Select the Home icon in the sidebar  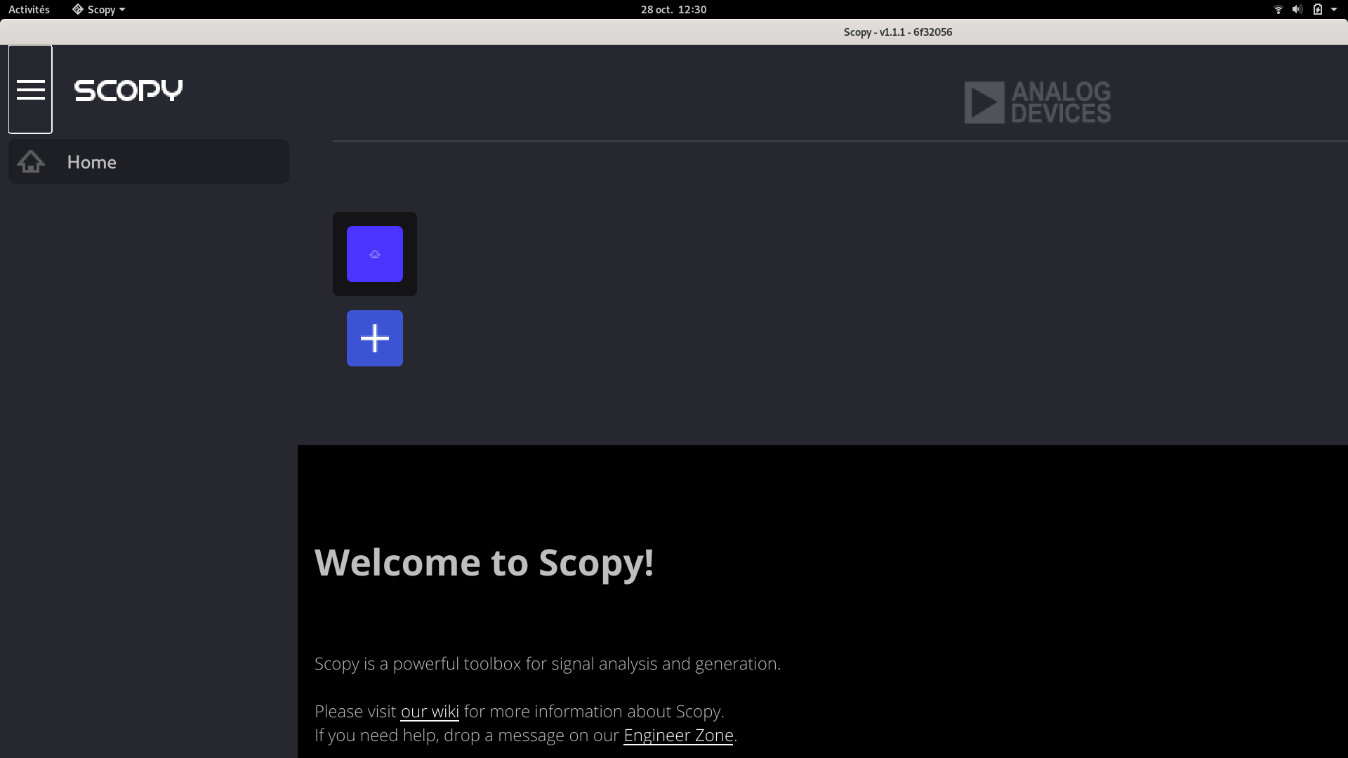30,161
